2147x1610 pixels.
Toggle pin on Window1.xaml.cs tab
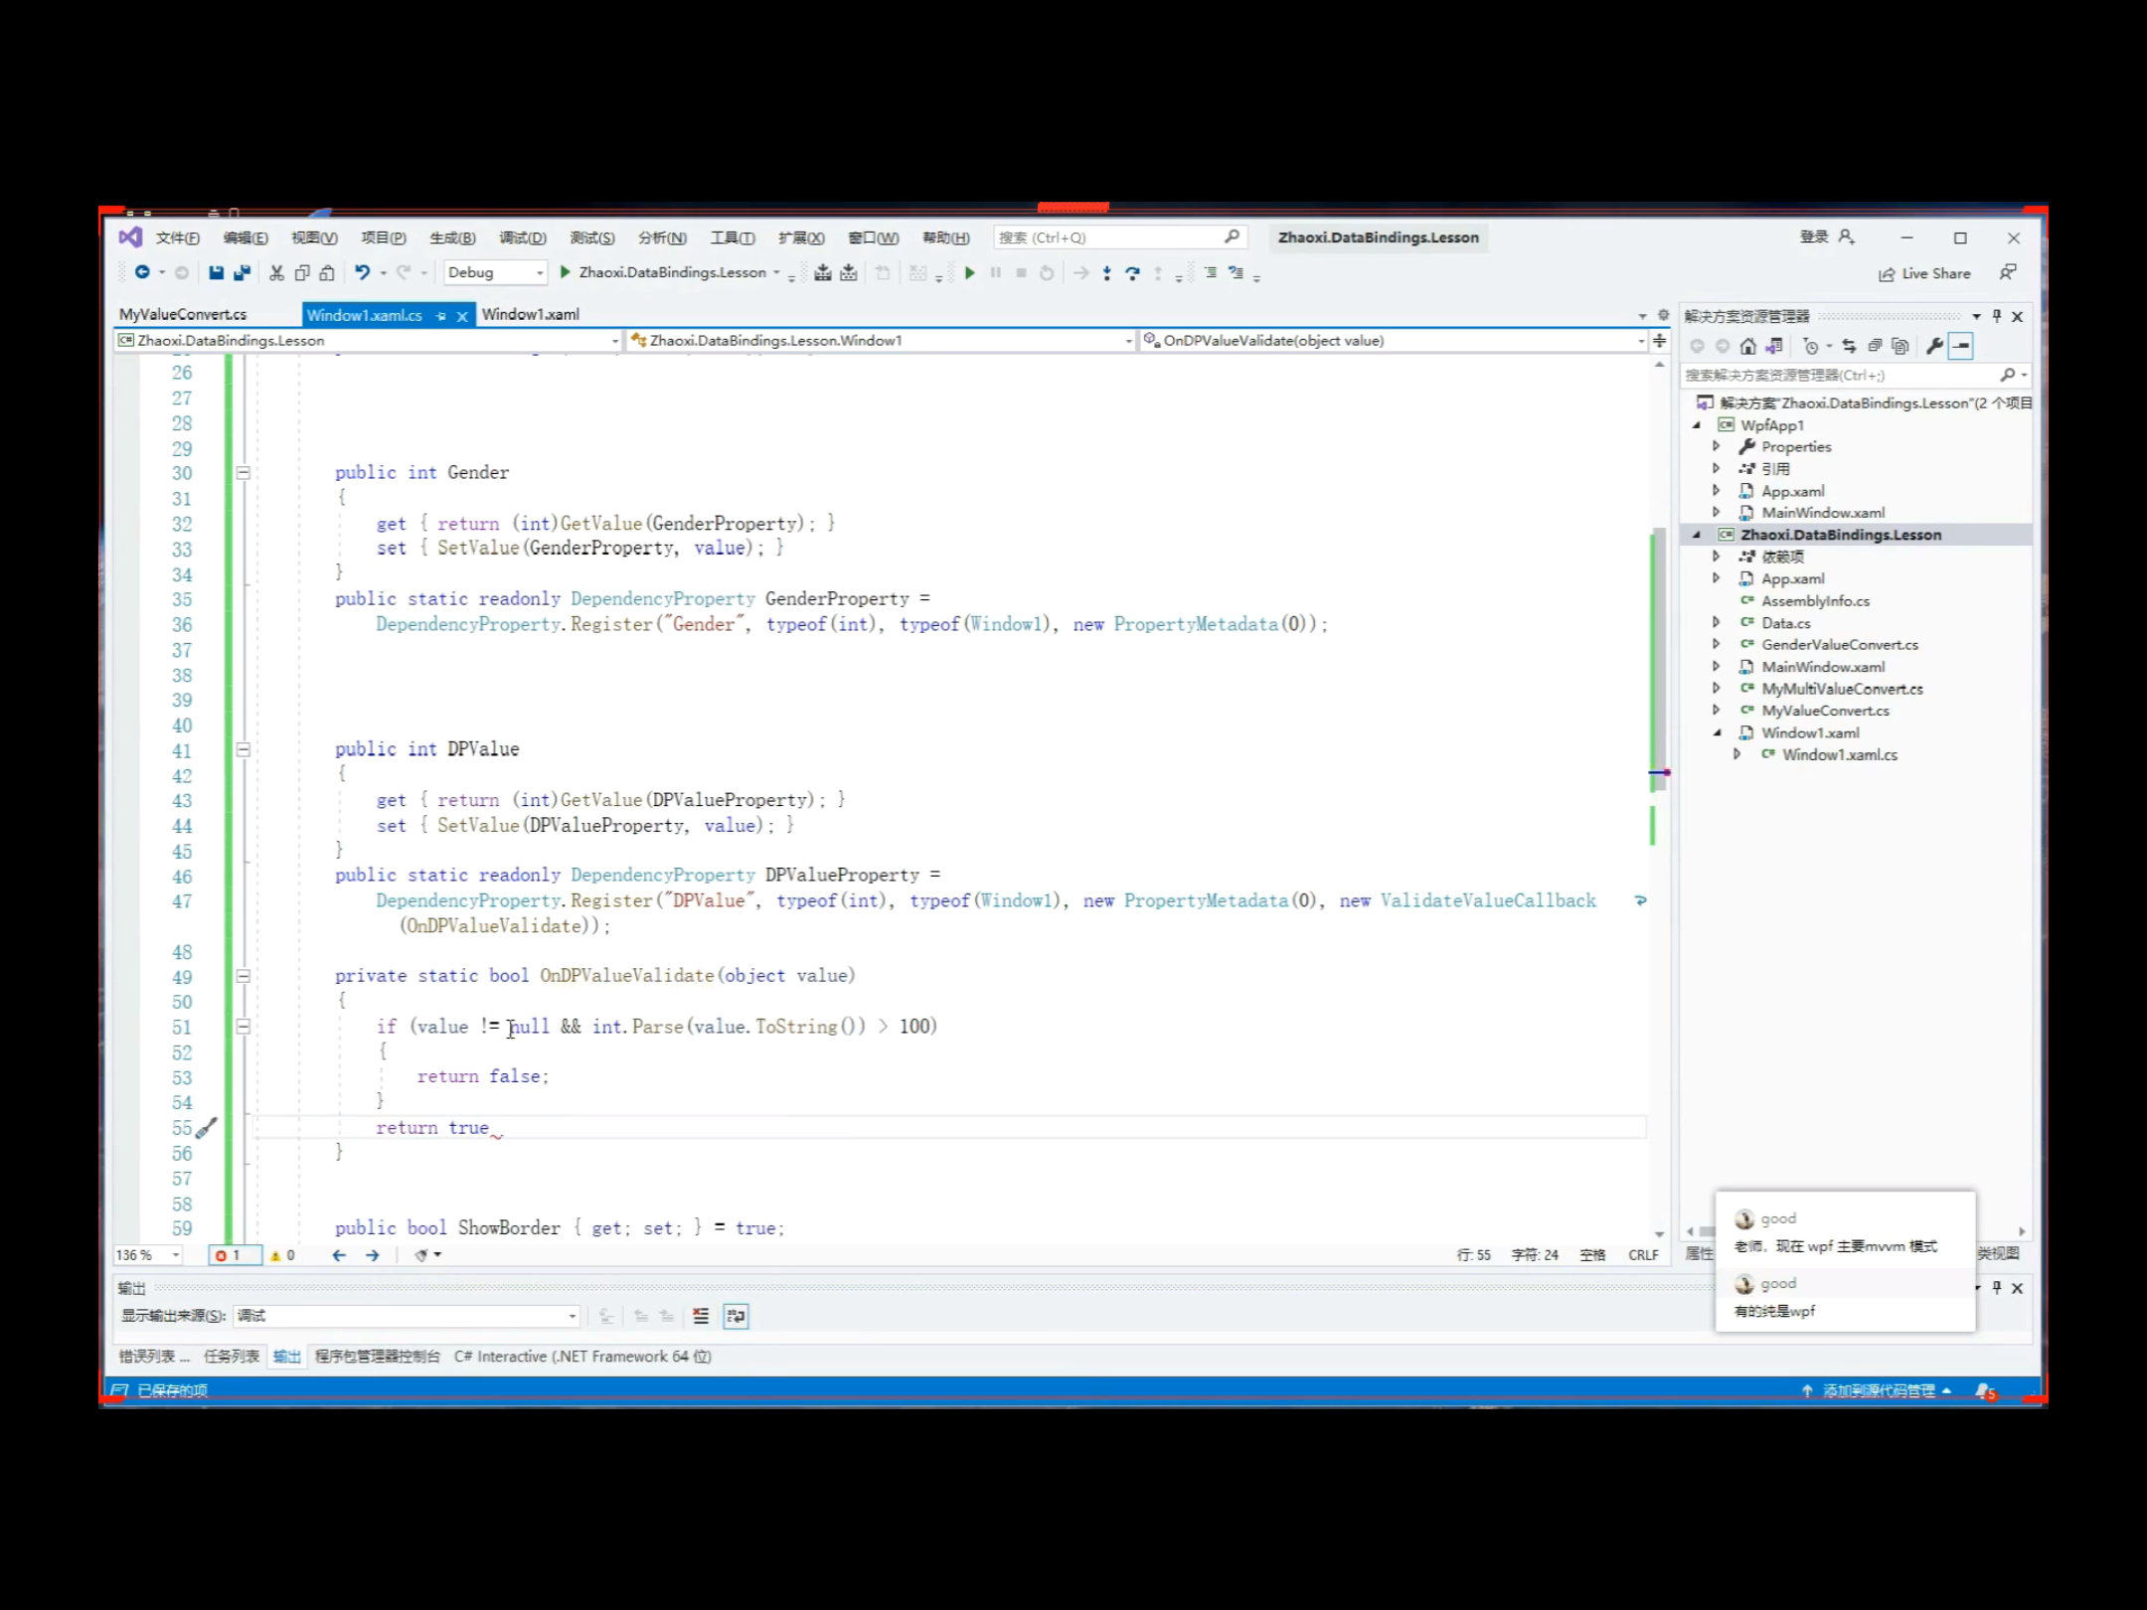coord(441,316)
